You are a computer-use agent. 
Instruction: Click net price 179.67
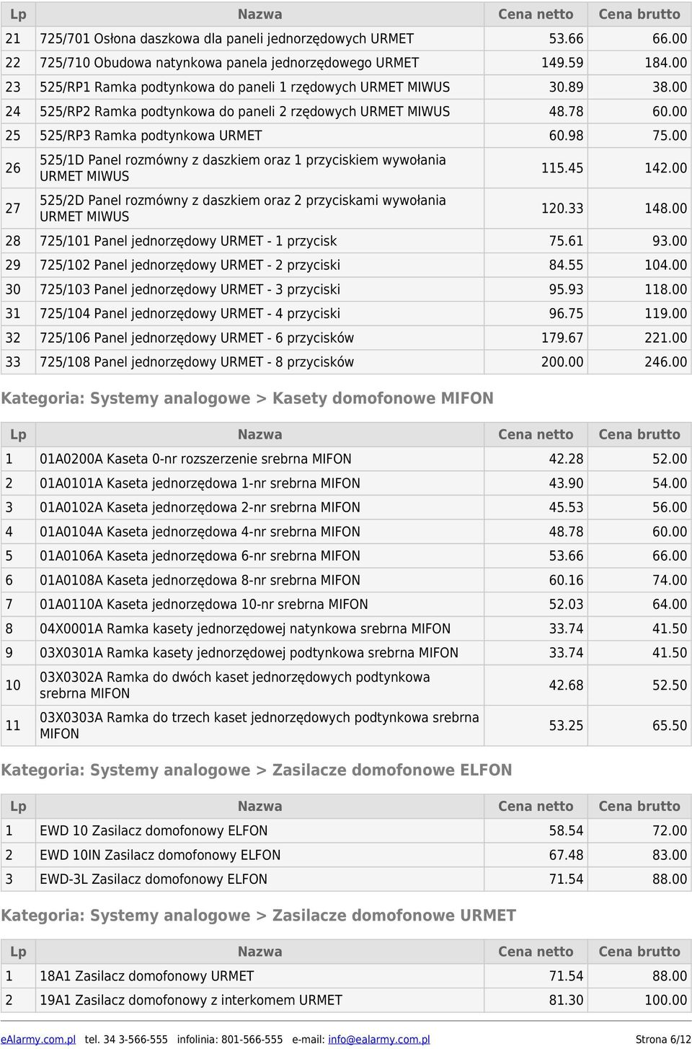(562, 338)
